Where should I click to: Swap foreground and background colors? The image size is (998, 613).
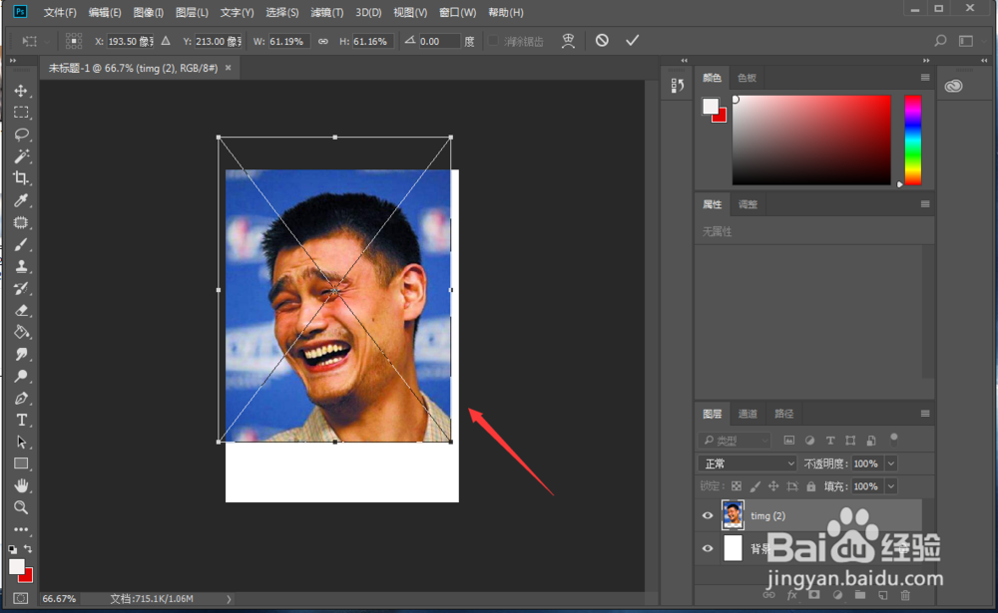click(x=28, y=549)
